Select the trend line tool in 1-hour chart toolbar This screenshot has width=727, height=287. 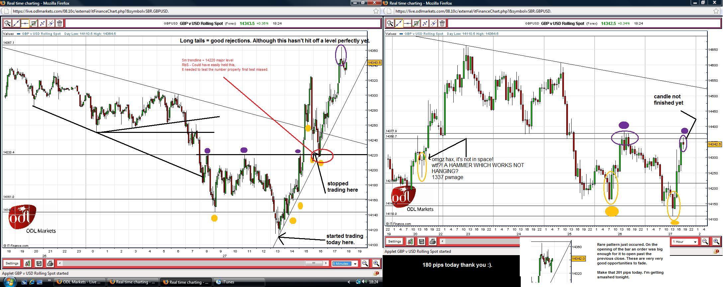(399, 23)
